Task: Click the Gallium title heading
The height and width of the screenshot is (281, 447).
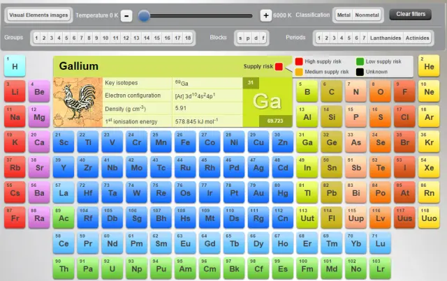Action: [79, 66]
